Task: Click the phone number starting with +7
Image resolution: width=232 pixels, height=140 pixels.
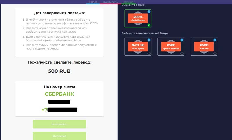Action: (59, 110)
